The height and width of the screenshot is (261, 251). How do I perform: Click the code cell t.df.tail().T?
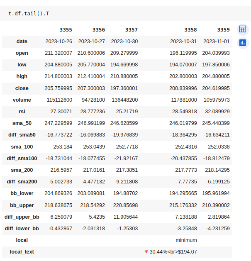coord(125,13)
